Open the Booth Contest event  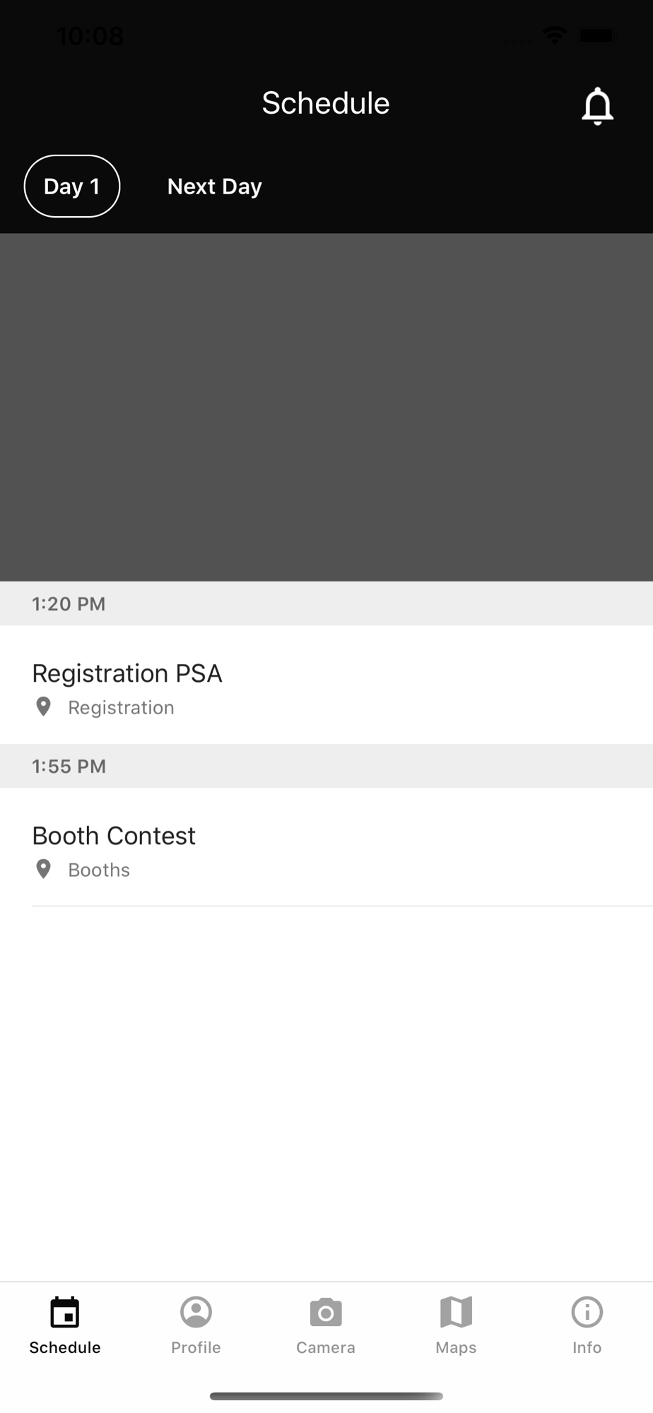tap(326, 847)
